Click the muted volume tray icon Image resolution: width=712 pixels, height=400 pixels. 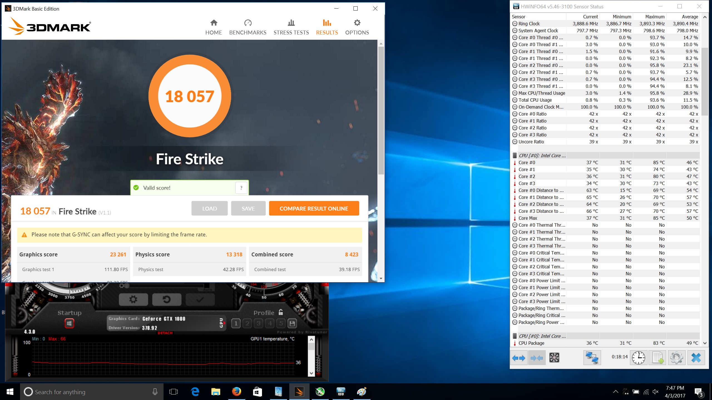(656, 392)
